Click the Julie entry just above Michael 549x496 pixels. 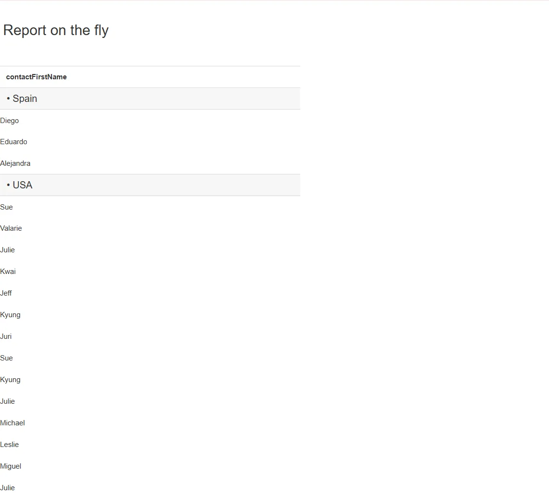click(8, 401)
